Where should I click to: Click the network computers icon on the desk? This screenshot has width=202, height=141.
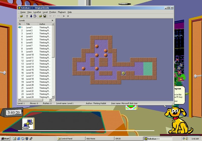(x=28, y=124)
